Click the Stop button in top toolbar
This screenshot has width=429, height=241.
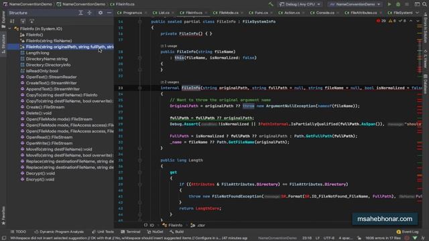407,4
